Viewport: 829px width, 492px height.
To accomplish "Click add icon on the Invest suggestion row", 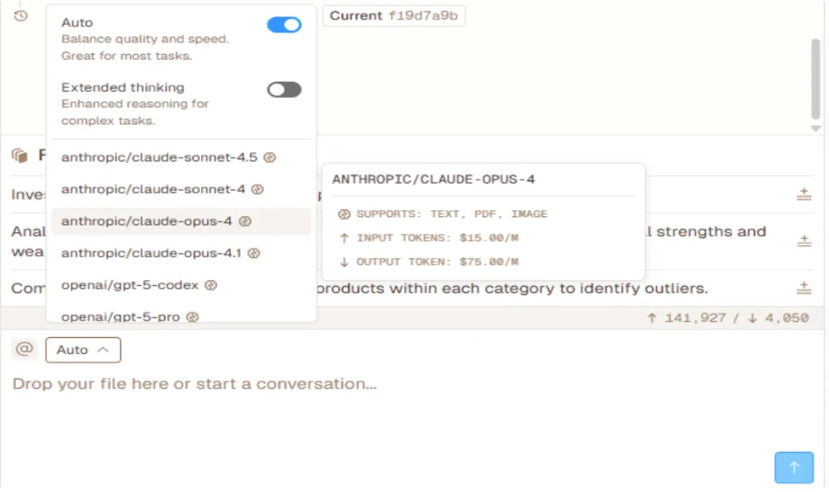I will [803, 195].
